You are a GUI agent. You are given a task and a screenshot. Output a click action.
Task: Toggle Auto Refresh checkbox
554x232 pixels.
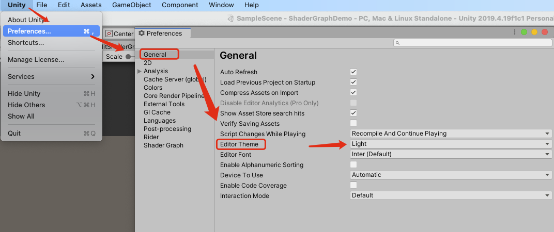point(353,72)
